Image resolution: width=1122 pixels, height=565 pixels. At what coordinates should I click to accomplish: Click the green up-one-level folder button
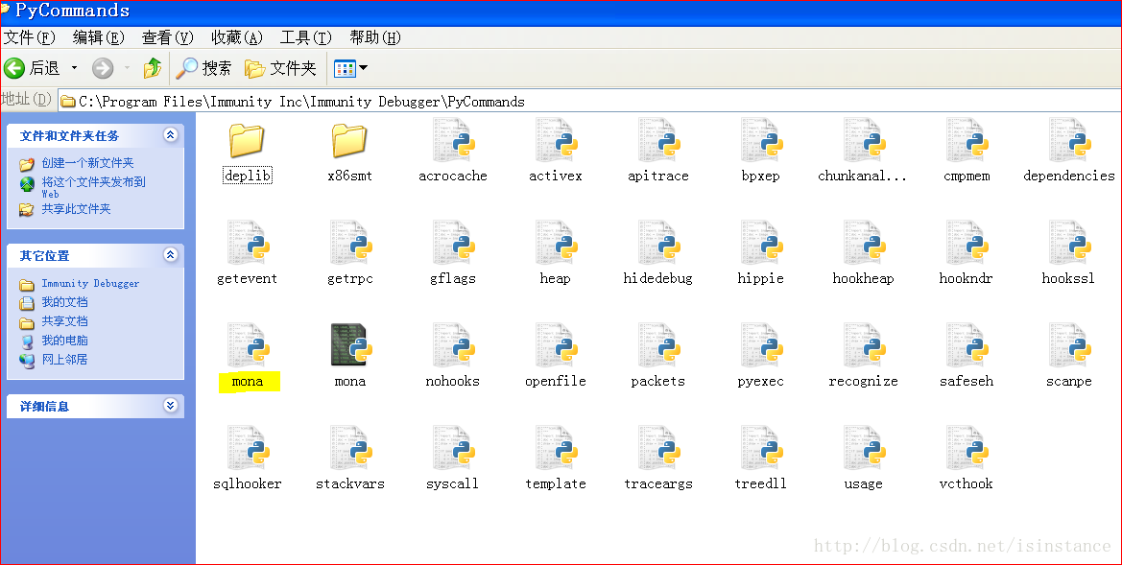coord(152,68)
